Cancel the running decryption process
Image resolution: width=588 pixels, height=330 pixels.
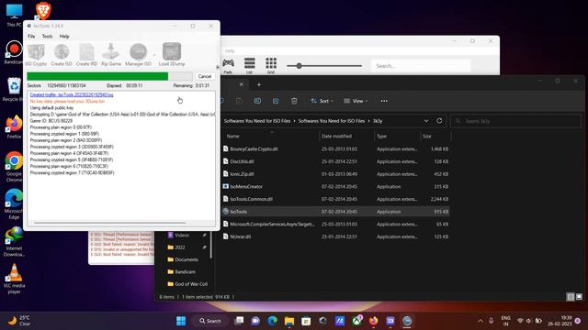pos(204,76)
